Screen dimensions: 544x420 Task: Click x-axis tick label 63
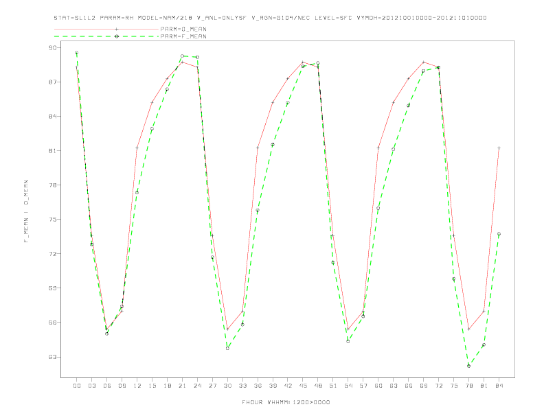(x=394, y=386)
